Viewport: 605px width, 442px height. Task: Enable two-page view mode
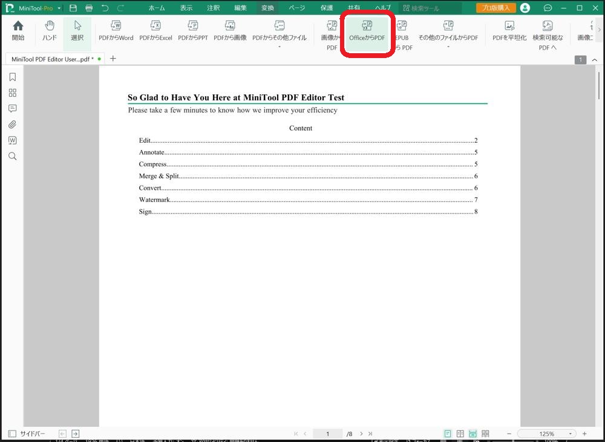460,434
